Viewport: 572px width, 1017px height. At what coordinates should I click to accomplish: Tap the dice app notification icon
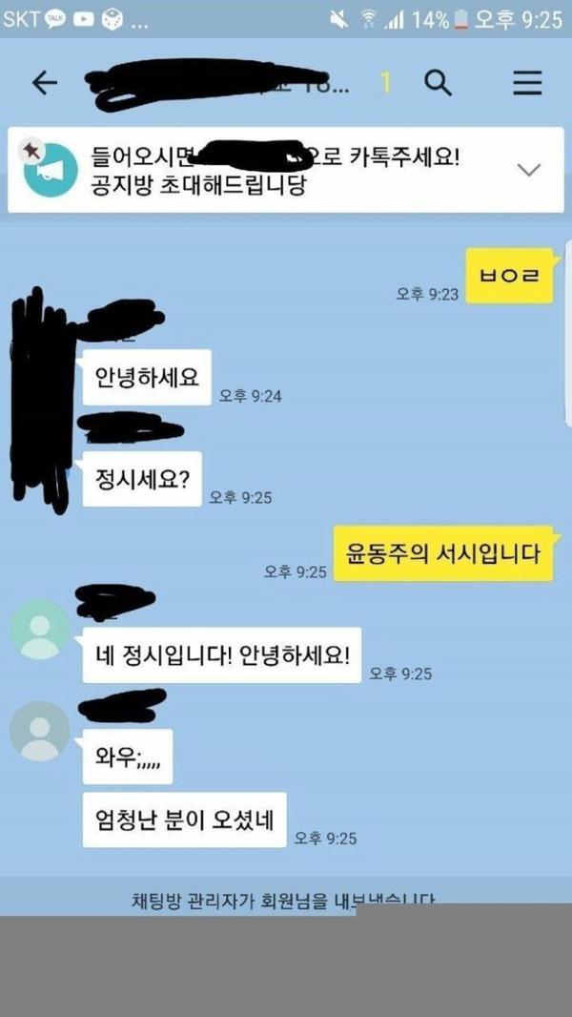point(112,19)
